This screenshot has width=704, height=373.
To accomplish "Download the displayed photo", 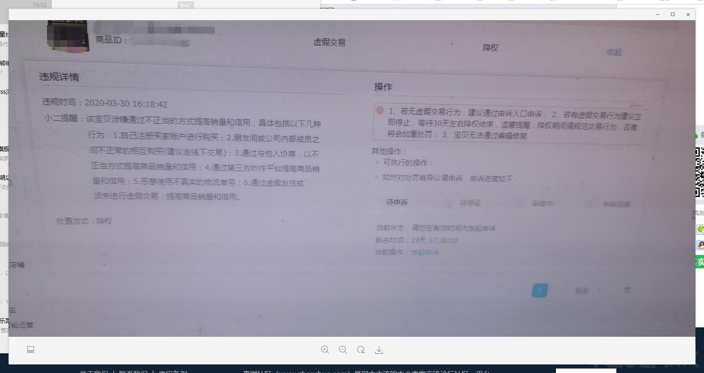I will coord(379,350).
